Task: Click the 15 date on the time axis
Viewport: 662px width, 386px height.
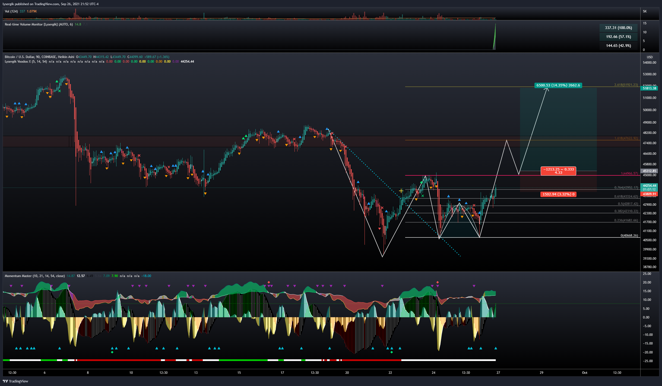Action: 239,373
